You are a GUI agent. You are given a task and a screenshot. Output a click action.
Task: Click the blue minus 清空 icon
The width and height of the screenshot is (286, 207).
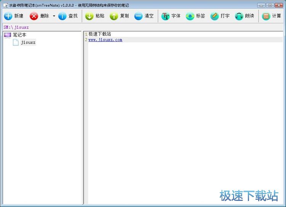[x=138, y=16]
